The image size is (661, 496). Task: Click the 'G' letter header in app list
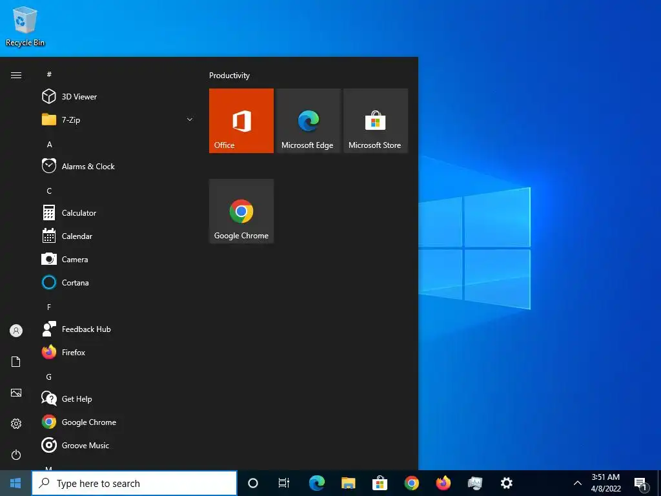(x=49, y=377)
